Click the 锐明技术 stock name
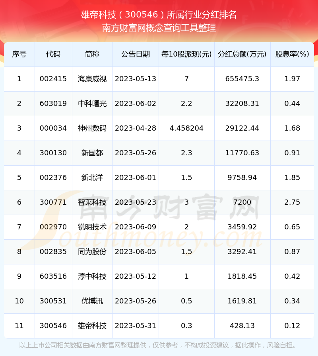Viewport: 318px width, 356px height. pos(92,227)
